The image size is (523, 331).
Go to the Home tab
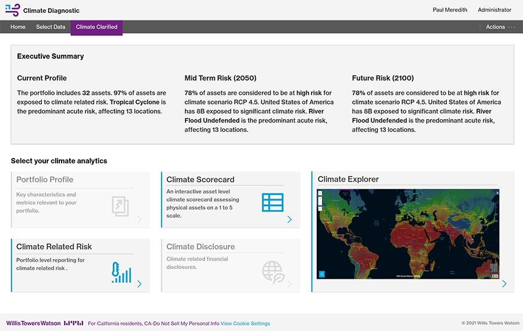pyautogui.click(x=18, y=27)
